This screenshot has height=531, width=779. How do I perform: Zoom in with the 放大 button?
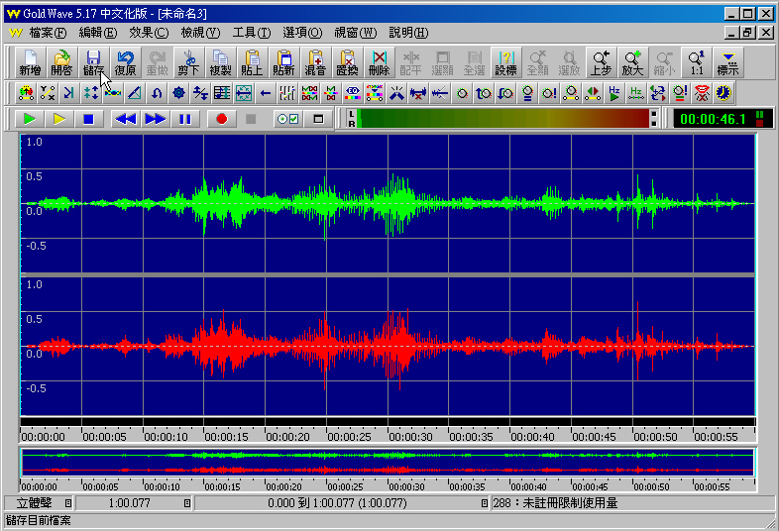tap(632, 63)
